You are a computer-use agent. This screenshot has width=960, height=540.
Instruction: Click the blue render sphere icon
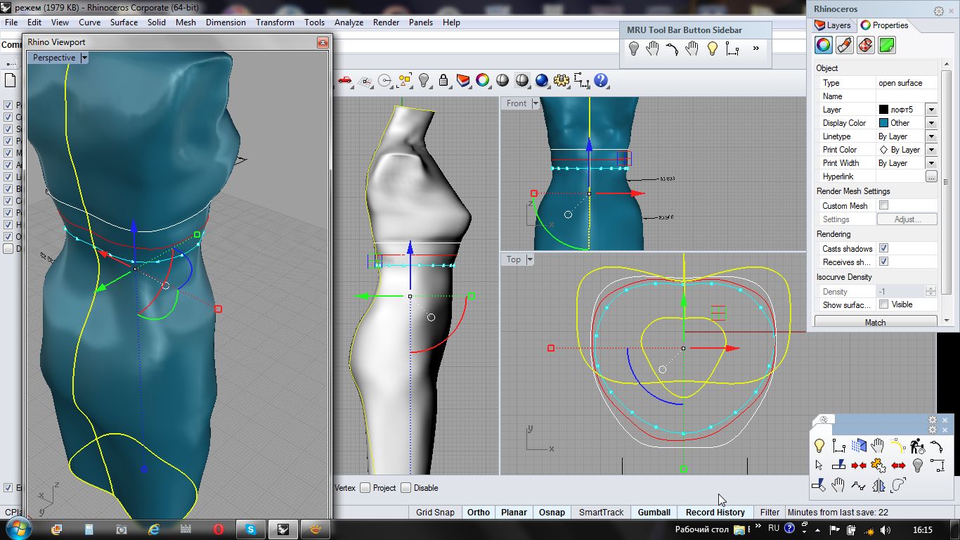click(x=542, y=81)
